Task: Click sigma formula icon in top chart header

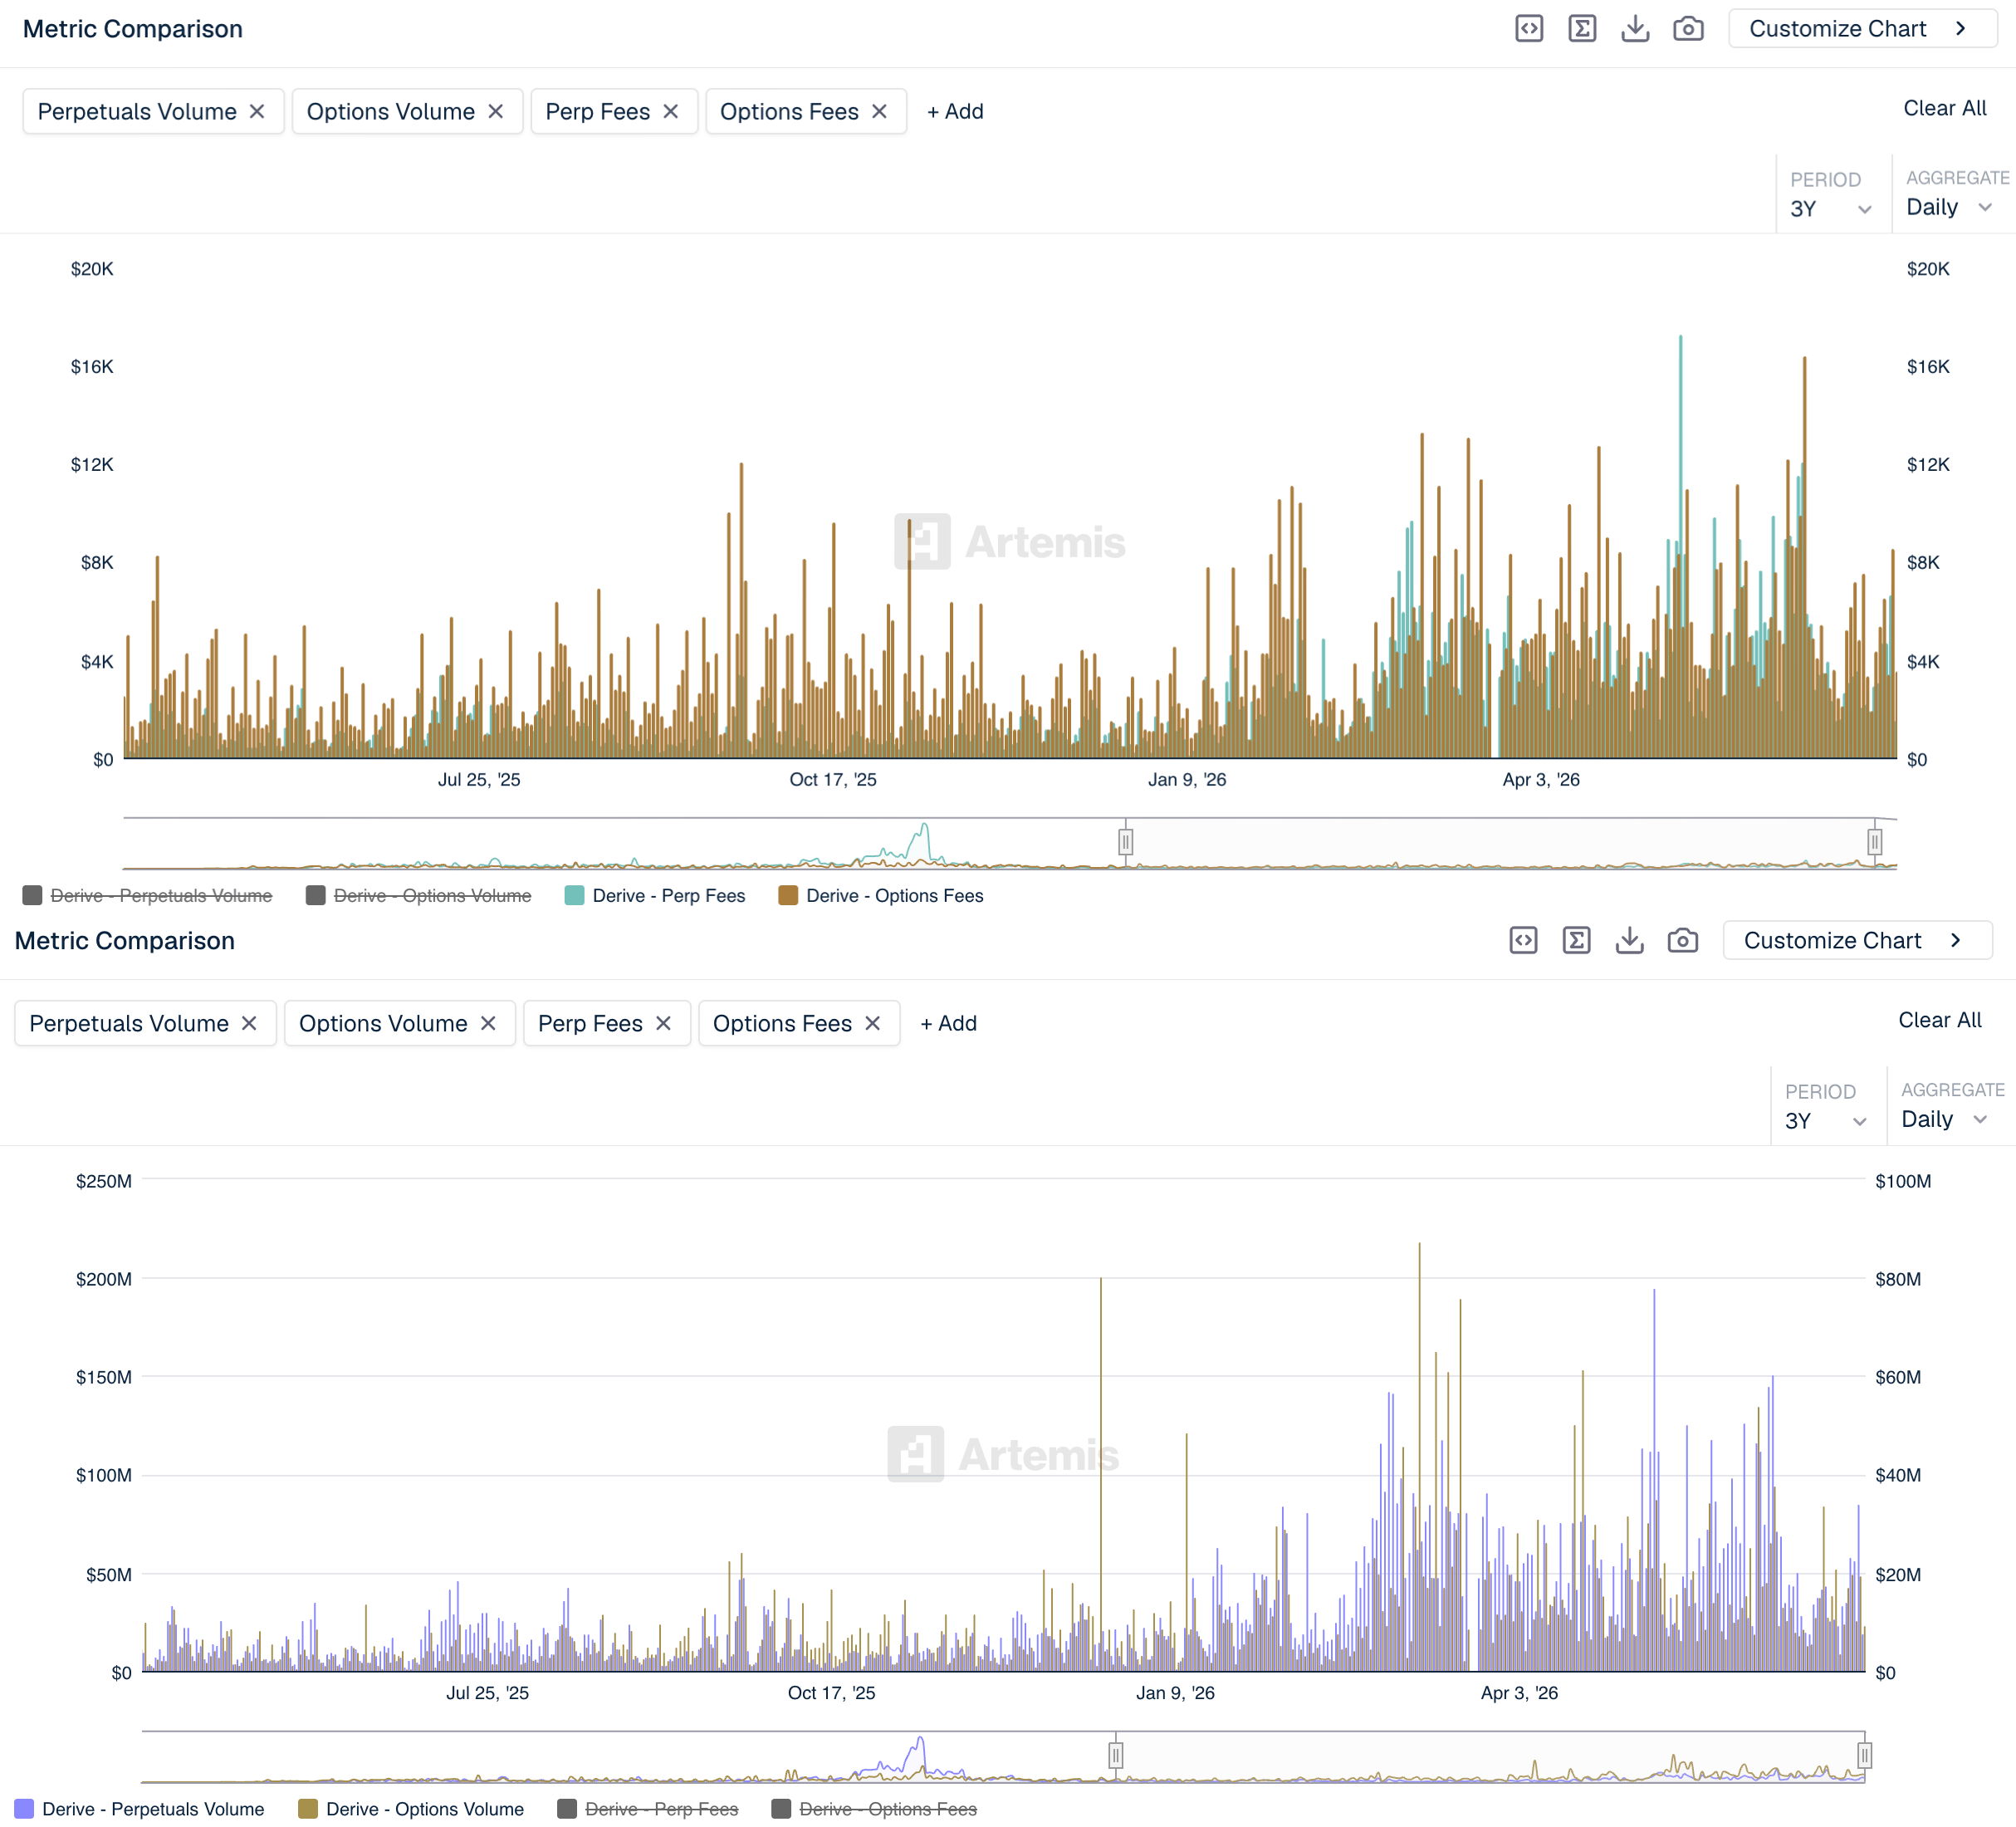Action: (1582, 29)
